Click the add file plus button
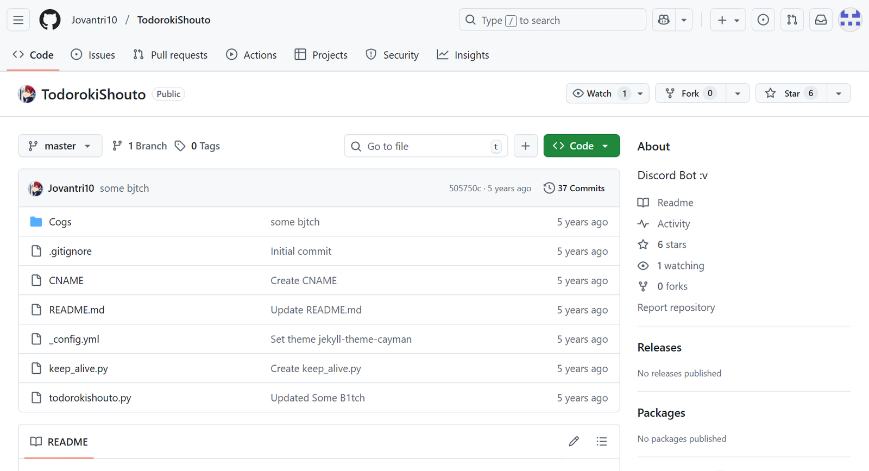Image resolution: width=869 pixels, height=471 pixels. pyautogui.click(x=525, y=146)
